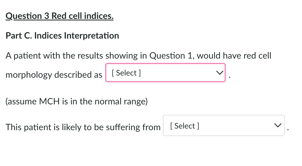
Task: Click the assume MCH is normal note
Action: pyautogui.click(x=76, y=101)
